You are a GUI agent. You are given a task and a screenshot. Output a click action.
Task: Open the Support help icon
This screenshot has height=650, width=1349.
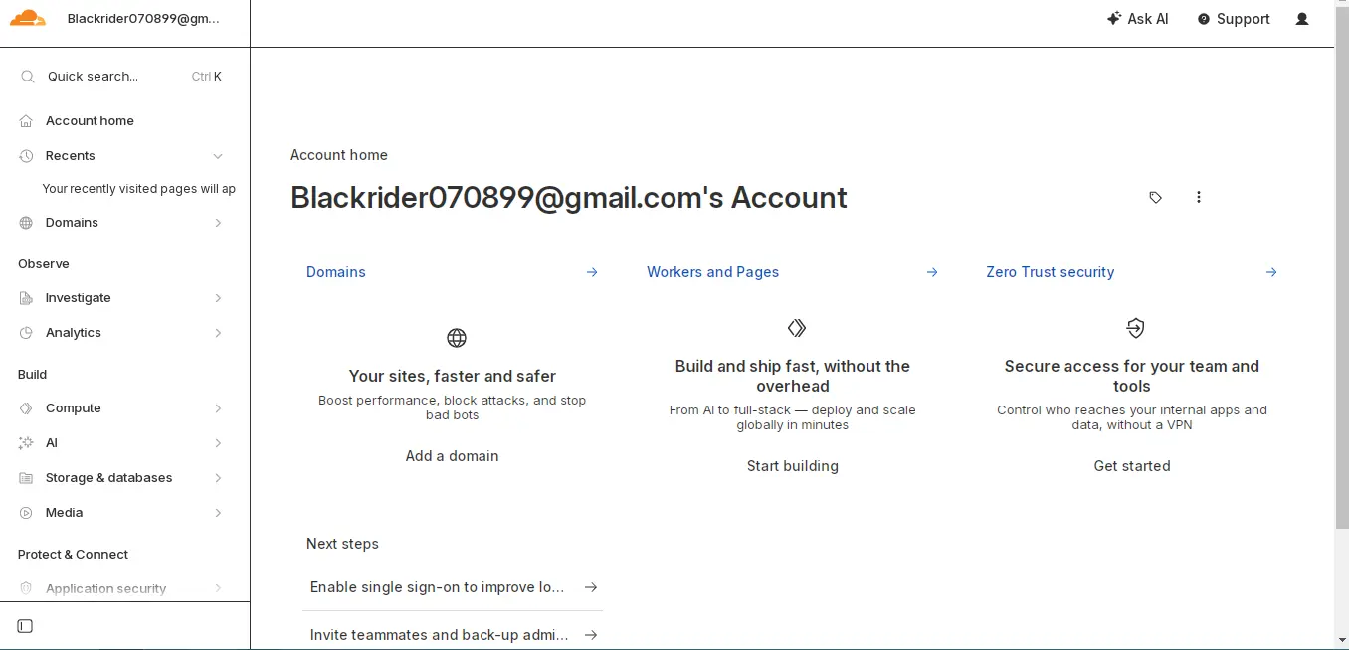(x=1204, y=19)
